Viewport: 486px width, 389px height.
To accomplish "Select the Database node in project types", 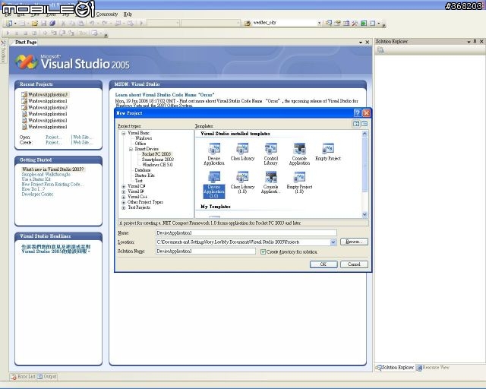I will (x=143, y=170).
